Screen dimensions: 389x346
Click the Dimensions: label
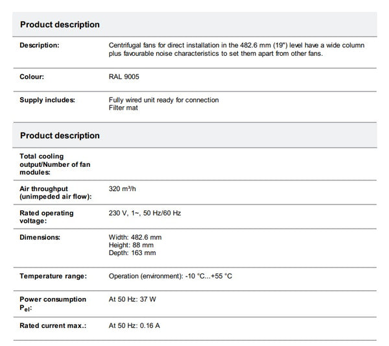40,238
